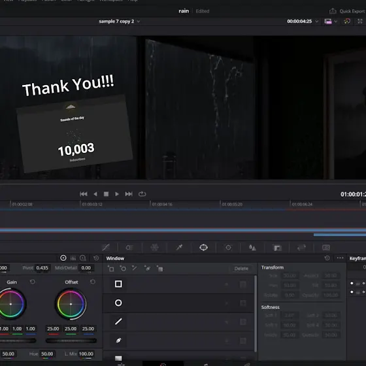The height and width of the screenshot is (366, 366).
Task: Click Offset red channel value 25.00
Action: pyautogui.click(x=53, y=329)
